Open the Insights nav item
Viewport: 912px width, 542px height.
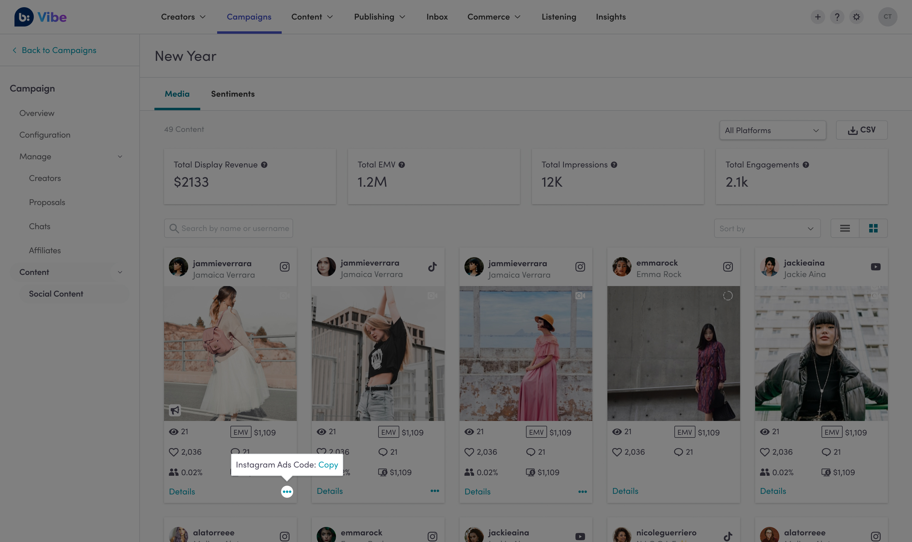tap(610, 17)
